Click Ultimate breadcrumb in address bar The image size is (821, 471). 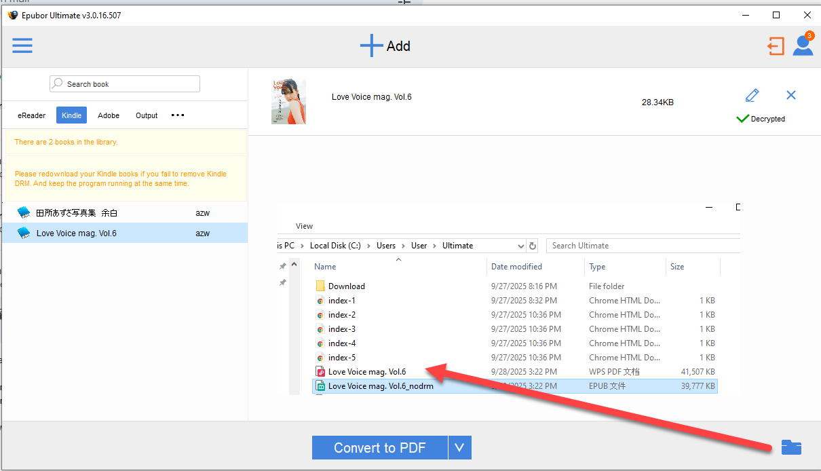(x=457, y=246)
